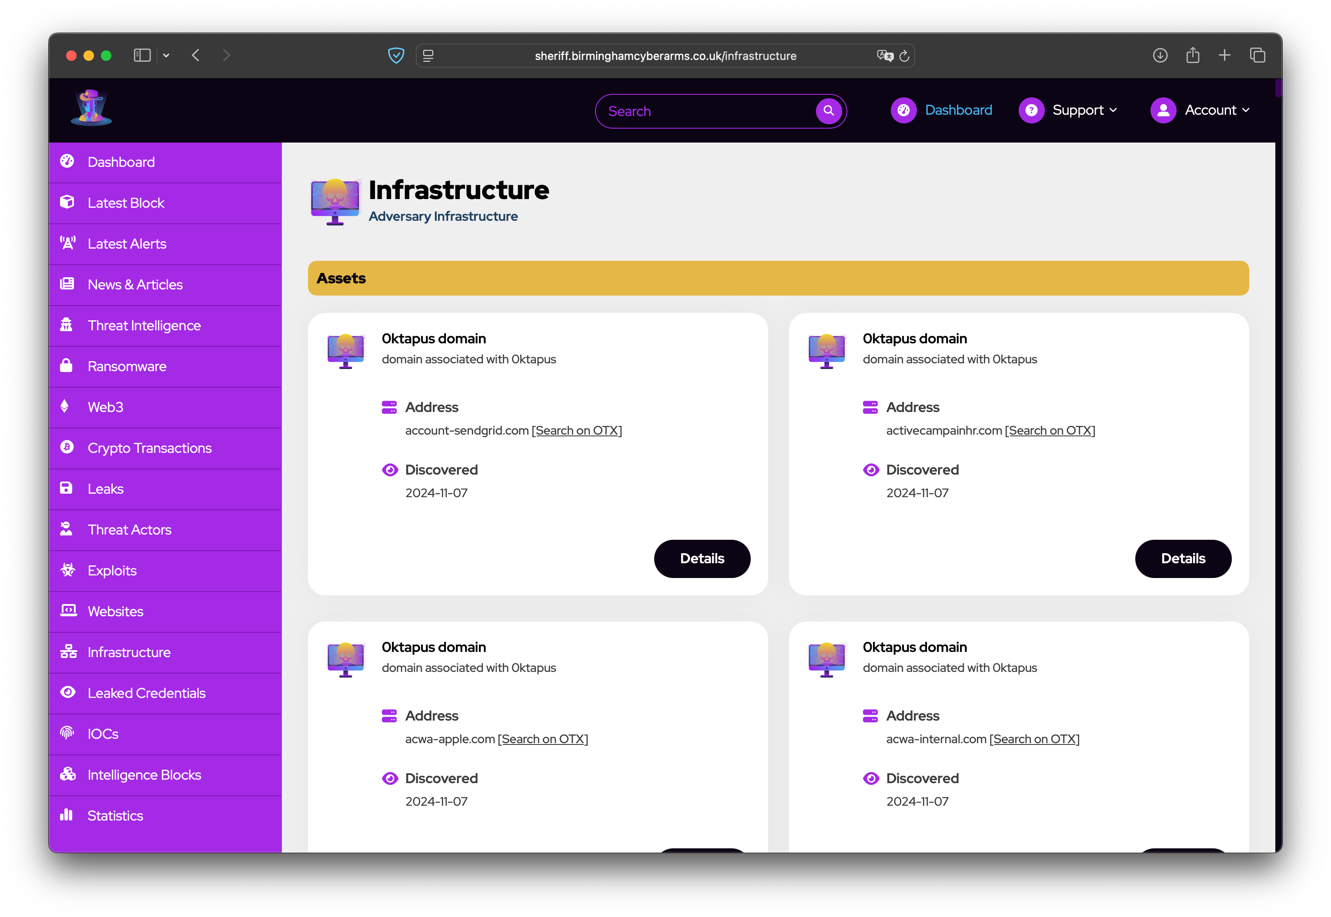1331x917 pixels.
Task: Open Ransomware via its lock icon
Action: point(67,365)
